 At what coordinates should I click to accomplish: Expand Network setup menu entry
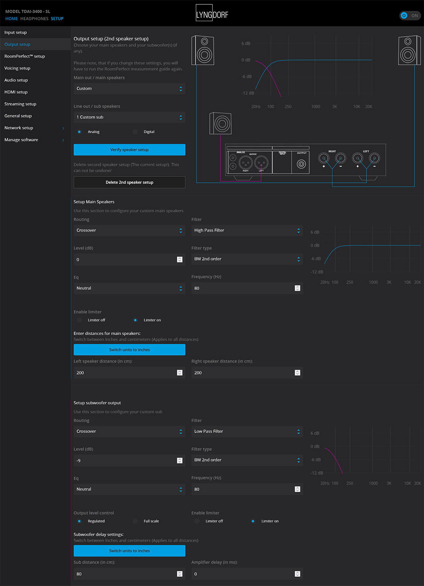coord(35,128)
